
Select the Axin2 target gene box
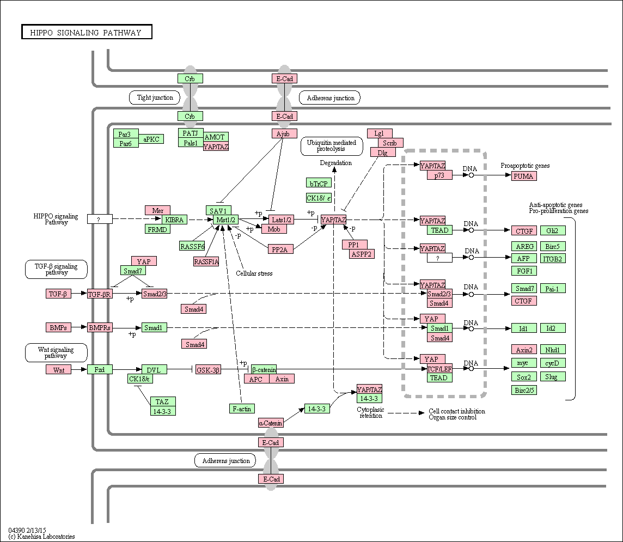coord(524,350)
